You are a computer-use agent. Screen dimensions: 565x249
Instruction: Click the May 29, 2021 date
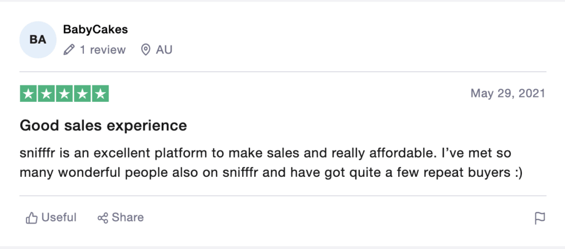[x=508, y=94]
